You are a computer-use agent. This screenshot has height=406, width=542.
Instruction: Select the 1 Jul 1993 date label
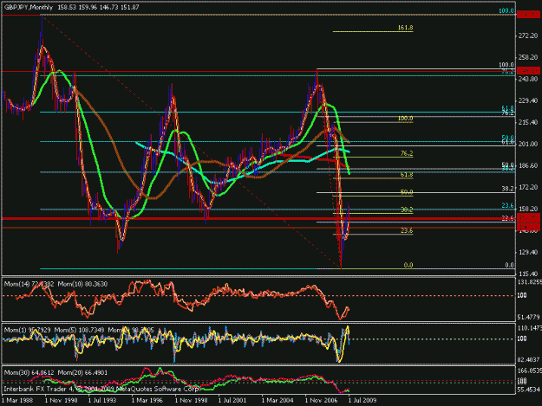[104, 400]
